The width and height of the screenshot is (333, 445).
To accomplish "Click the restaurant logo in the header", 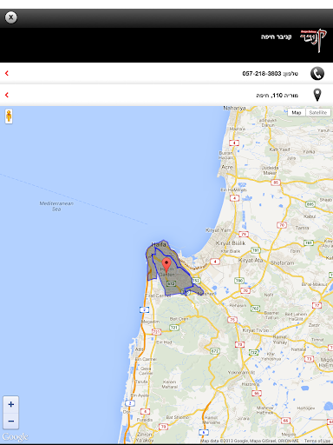I will (x=313, y=40).
